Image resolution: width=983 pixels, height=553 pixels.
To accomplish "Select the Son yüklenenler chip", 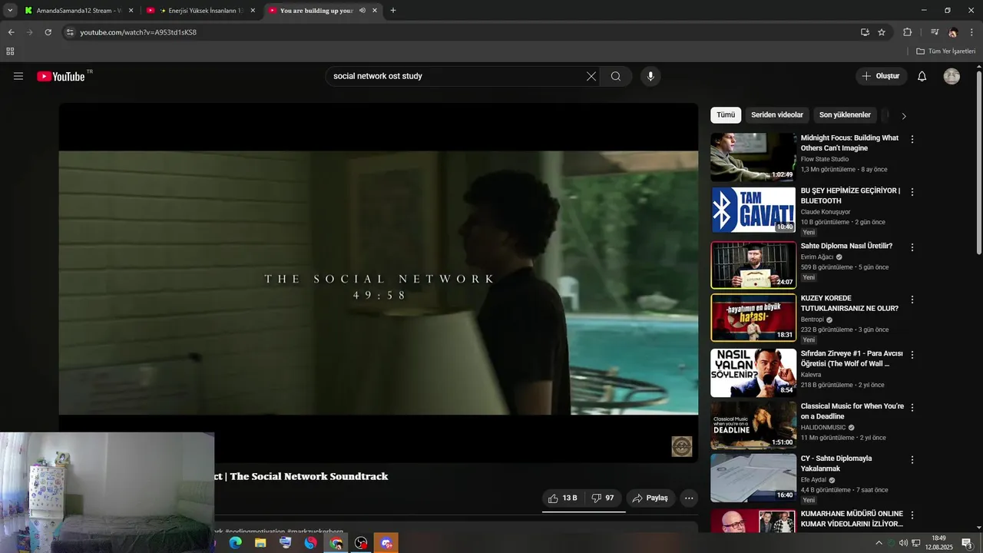I will click(845, 115).
